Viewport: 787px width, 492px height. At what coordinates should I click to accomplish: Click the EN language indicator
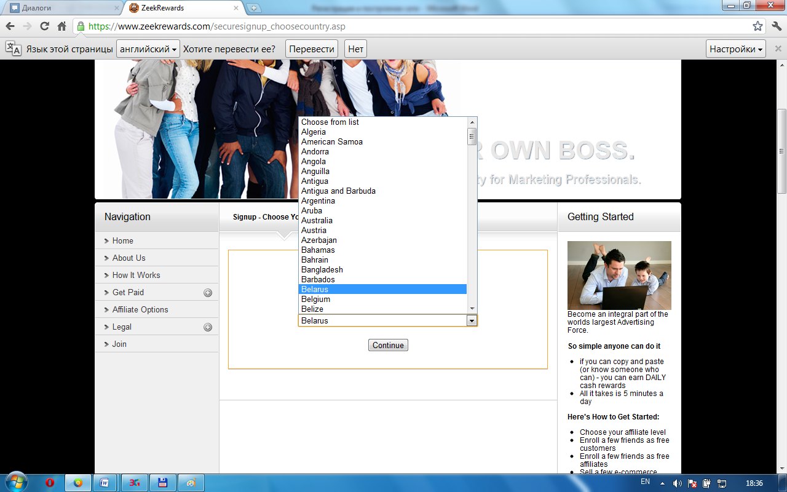click(x=646, y=482)
